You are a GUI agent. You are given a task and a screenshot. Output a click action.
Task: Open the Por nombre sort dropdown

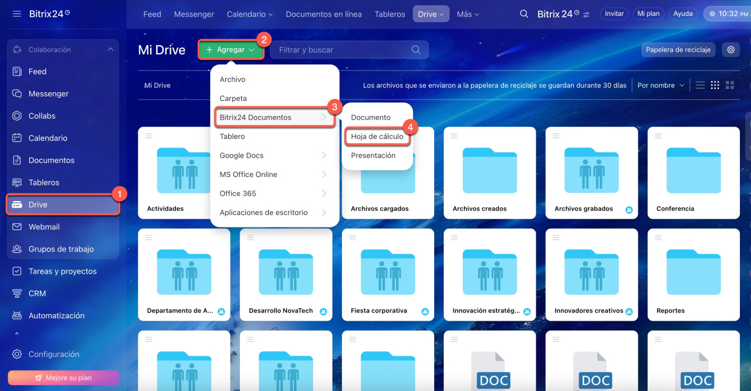661,86
